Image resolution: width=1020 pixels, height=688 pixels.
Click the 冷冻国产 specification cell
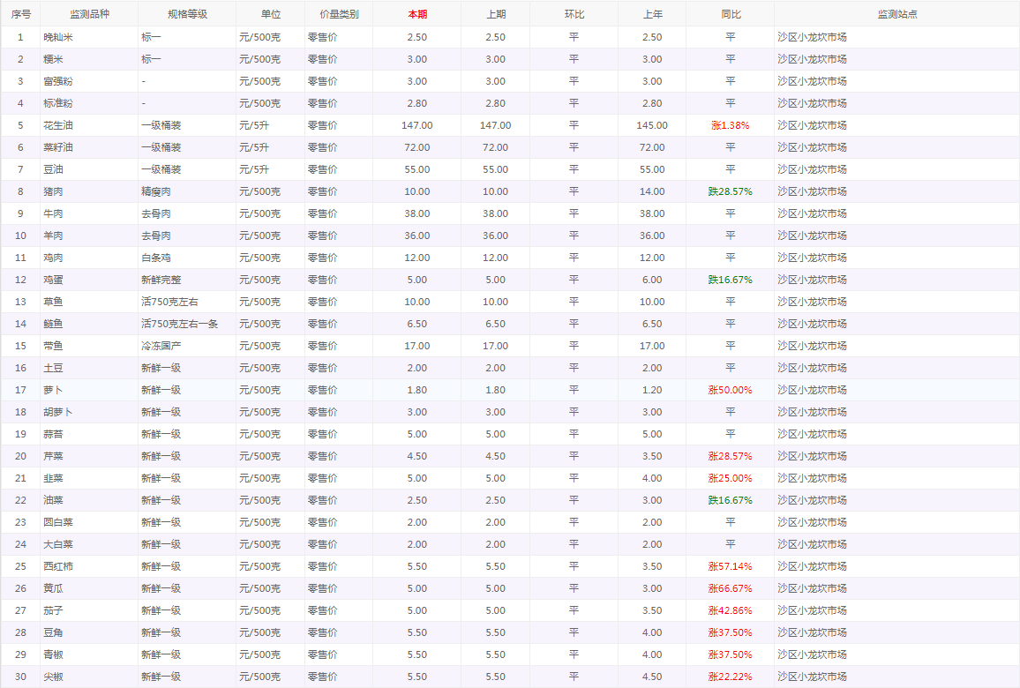coord(161,346)
